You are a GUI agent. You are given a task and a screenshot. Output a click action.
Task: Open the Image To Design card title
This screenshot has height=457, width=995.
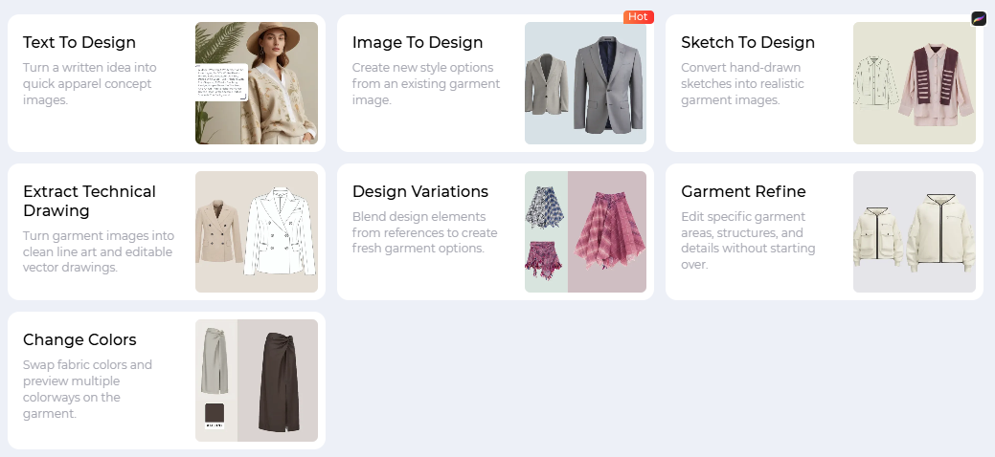[x=418, y=42]
